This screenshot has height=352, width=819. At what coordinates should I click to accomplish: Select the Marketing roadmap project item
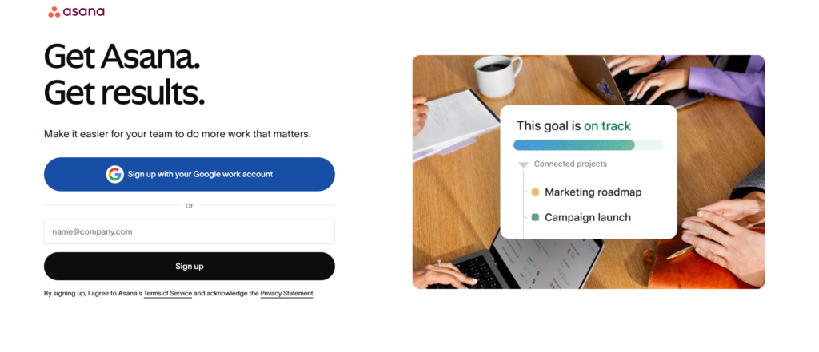(x=593, y=192)
